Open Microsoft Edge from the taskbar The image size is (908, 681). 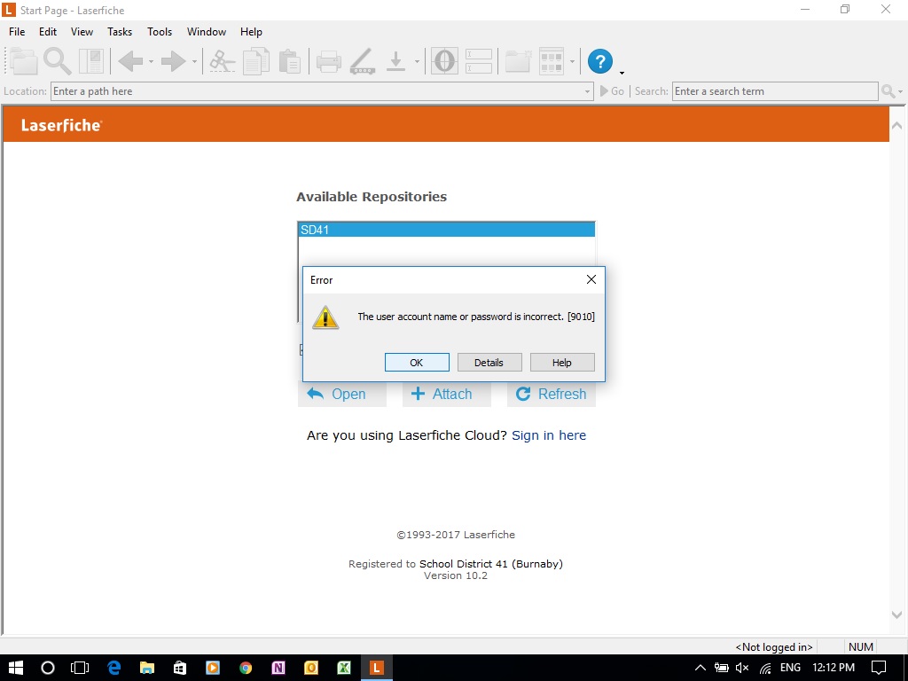click(x=114, y=668)
